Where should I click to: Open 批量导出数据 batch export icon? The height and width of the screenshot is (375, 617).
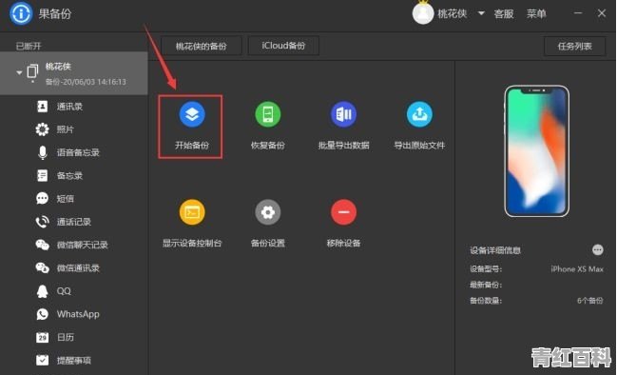[x=343, y=114]
